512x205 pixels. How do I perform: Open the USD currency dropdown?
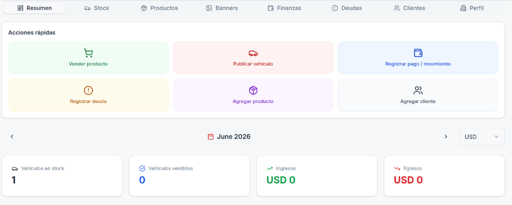click(482, 137)
